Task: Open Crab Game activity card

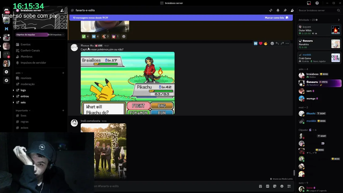Action: (319, 58)
